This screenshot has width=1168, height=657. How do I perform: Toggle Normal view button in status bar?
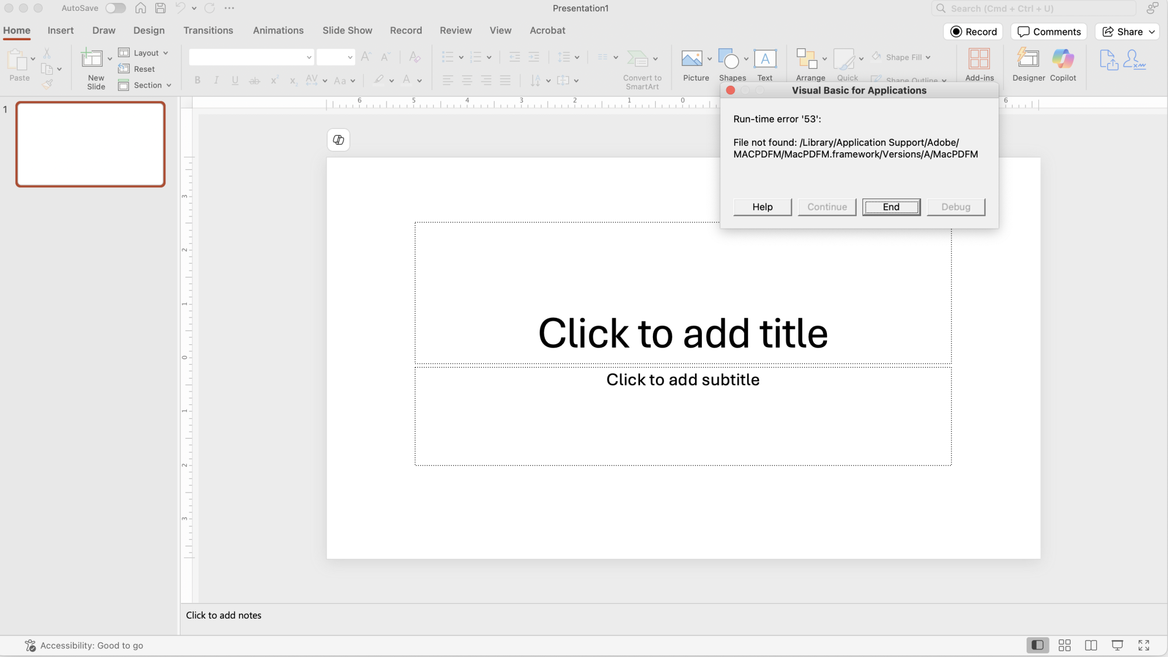(1038, 645)
